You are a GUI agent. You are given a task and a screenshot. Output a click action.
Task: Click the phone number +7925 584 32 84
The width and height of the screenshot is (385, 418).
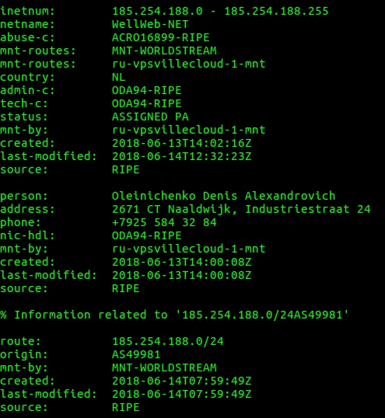point(164,222)
